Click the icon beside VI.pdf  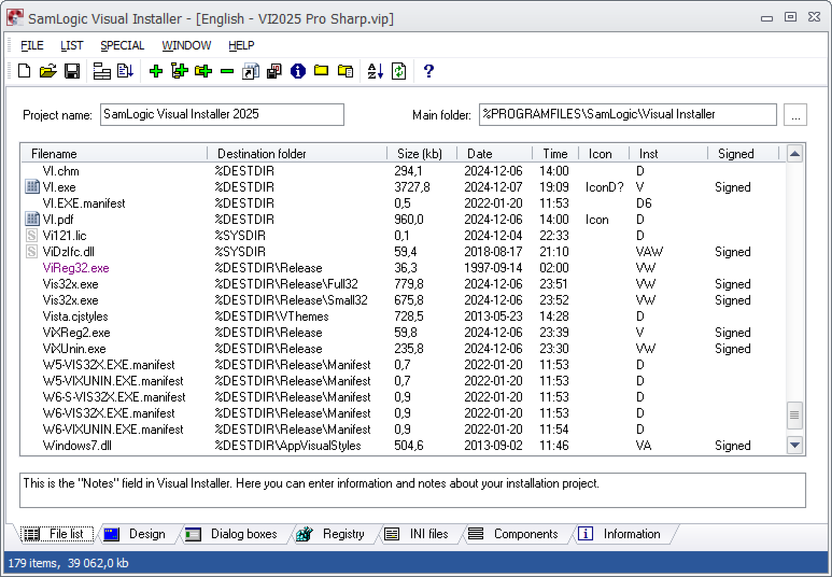point(32,219)
